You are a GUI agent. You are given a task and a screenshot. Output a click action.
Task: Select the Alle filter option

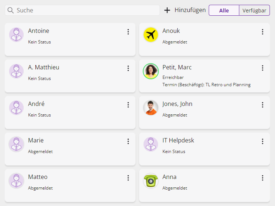click(224, 10)
